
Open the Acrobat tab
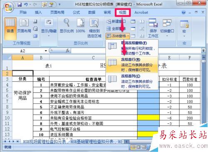(141, 12)
